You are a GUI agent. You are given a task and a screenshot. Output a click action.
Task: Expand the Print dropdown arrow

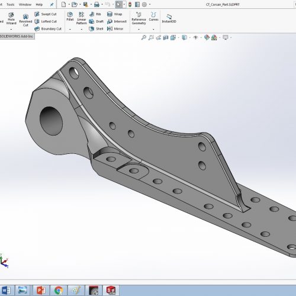click(102, 4)
